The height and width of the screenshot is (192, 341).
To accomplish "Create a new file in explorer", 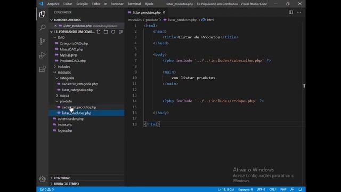I will point(99,32).
